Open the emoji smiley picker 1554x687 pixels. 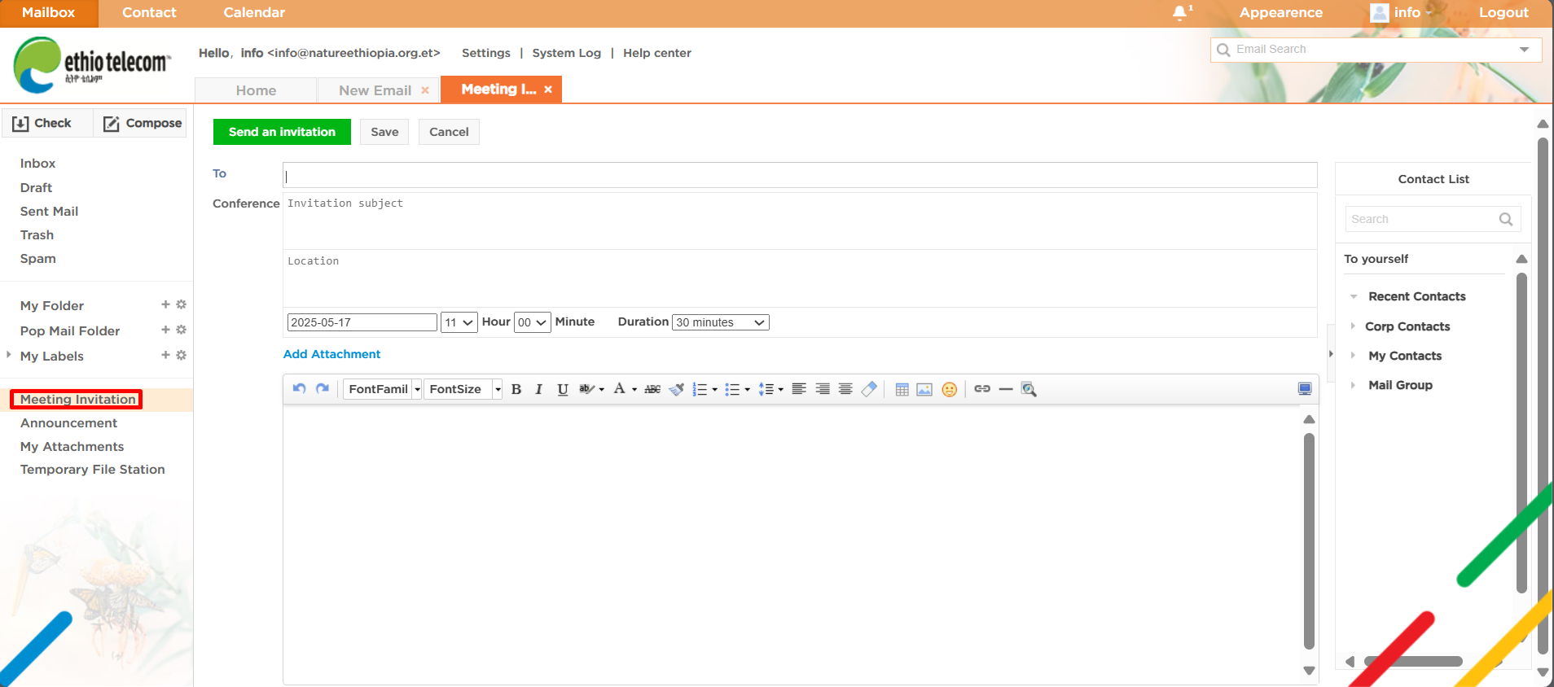pos(949,389)
